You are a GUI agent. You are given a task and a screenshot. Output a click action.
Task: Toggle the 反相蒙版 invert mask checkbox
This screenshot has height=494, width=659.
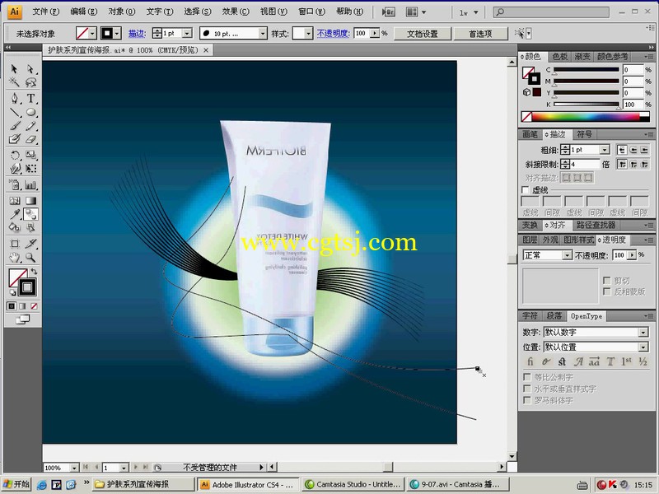pyautogui.click(x=607, y=291)
